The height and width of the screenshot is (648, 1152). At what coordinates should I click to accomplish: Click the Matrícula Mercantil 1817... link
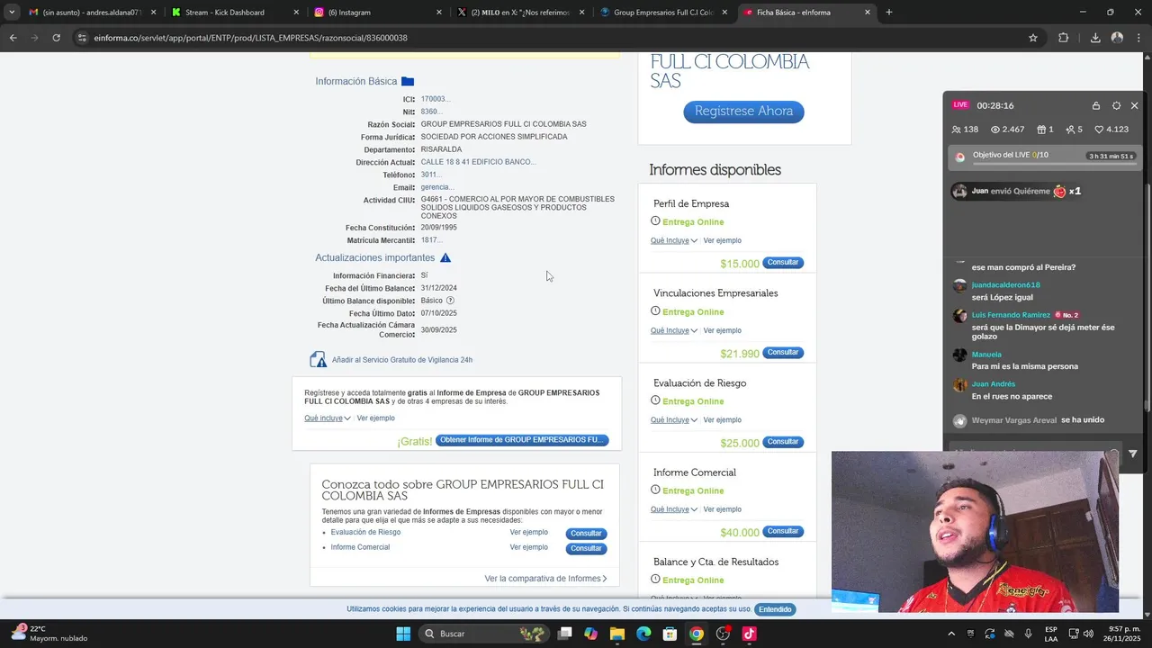pos(431,240)
